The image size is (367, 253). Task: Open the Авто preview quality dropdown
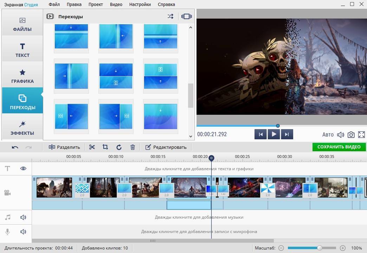pos(328,134)
